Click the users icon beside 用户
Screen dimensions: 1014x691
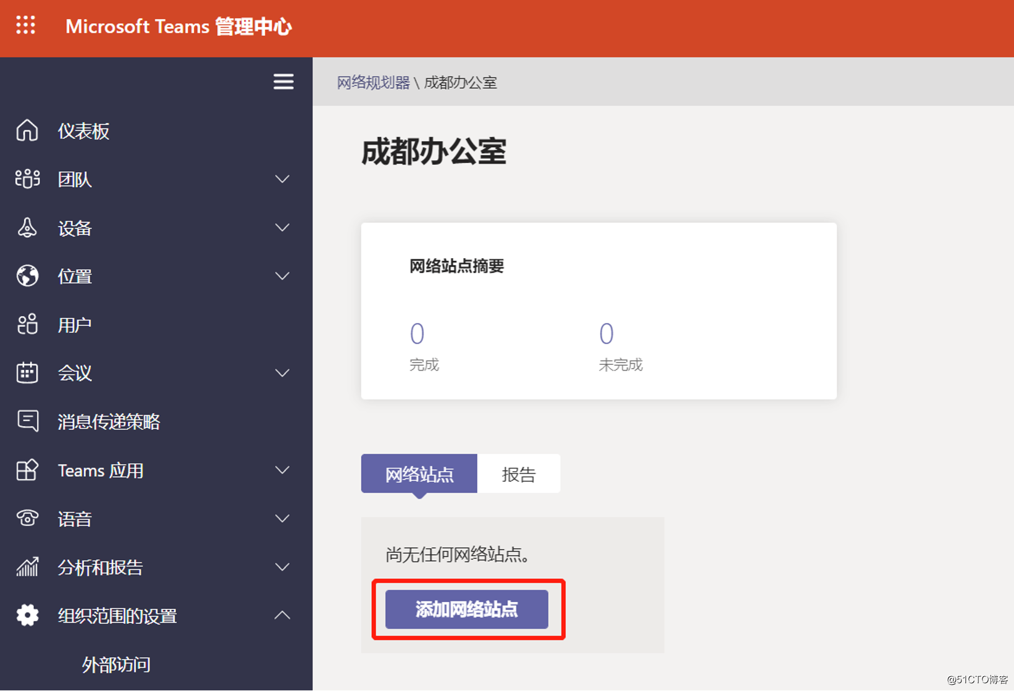27,324
